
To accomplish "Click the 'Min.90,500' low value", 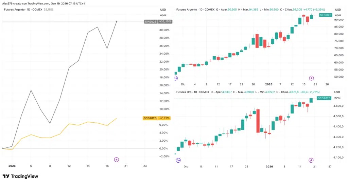I will tap(271, 10).
